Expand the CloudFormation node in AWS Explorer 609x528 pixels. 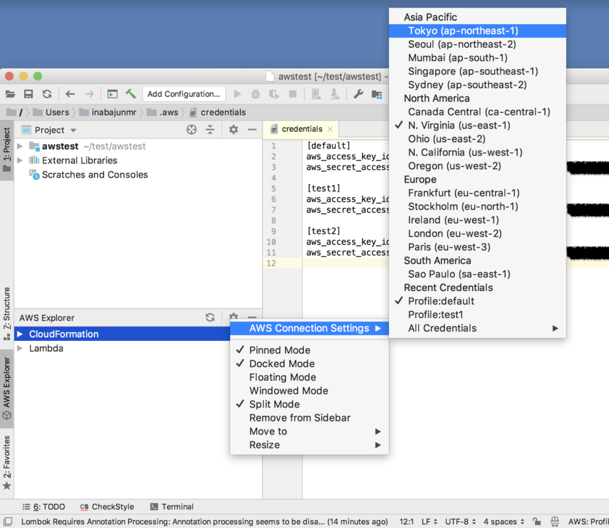point(20,334)
